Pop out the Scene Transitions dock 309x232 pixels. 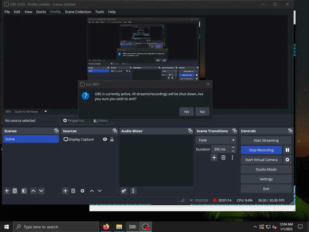(x=234, y=131)
